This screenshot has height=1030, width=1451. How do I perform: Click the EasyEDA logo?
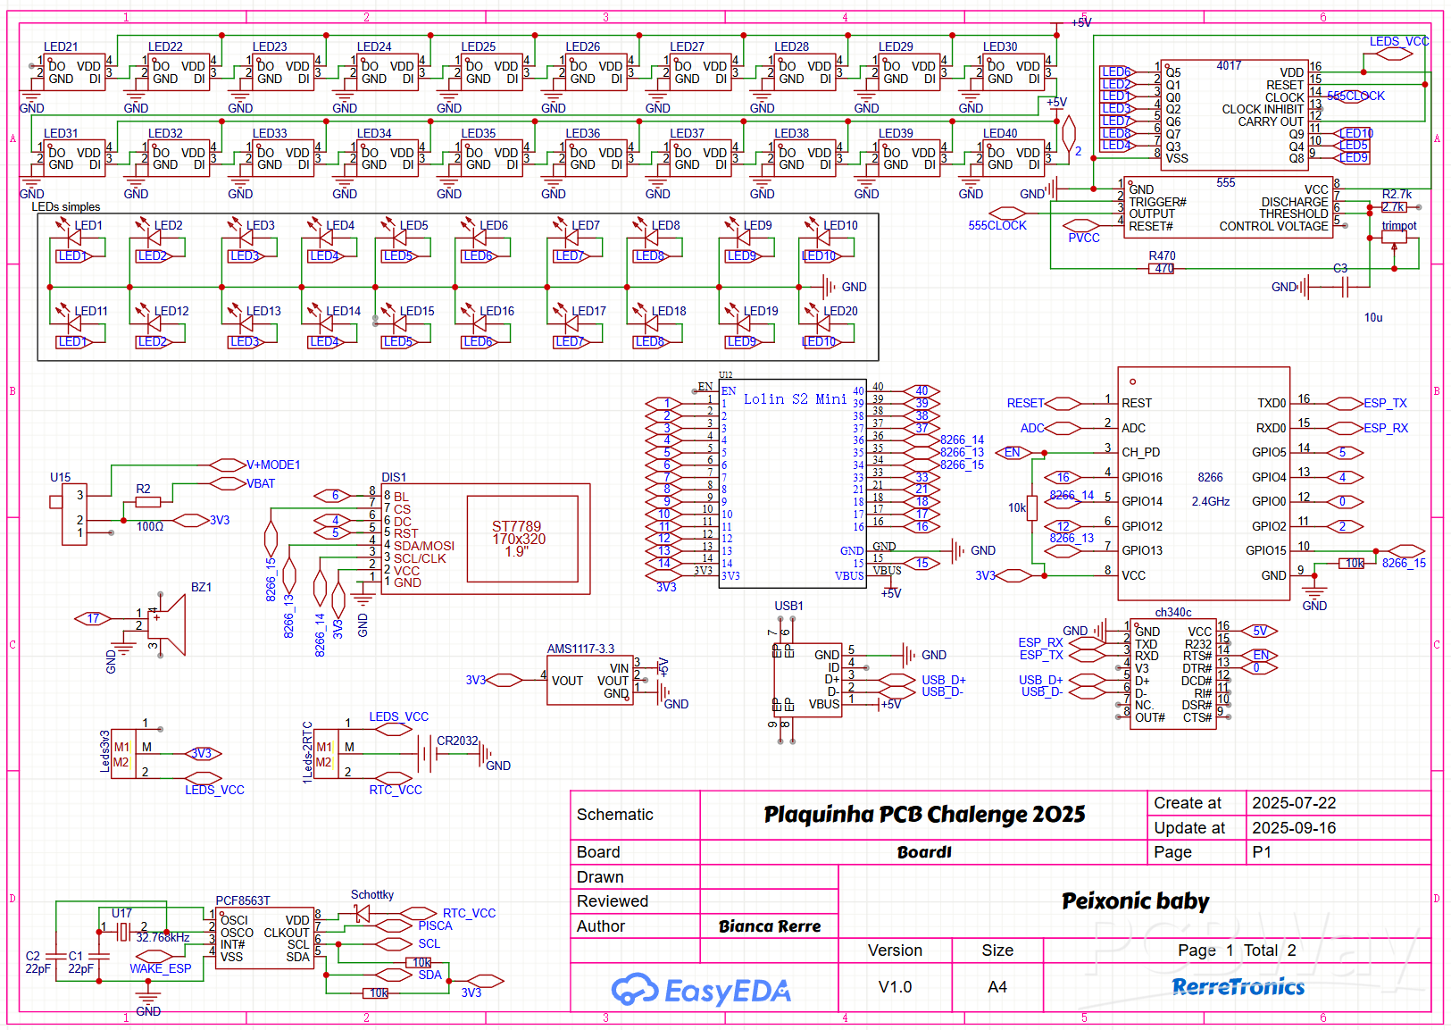tap(701, 990)
